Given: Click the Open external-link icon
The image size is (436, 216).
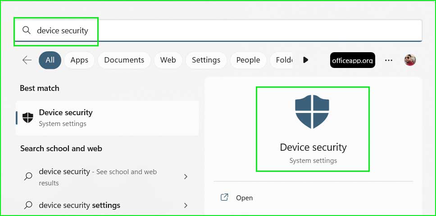Looking at the screenshot, I should tap(224, 198).
